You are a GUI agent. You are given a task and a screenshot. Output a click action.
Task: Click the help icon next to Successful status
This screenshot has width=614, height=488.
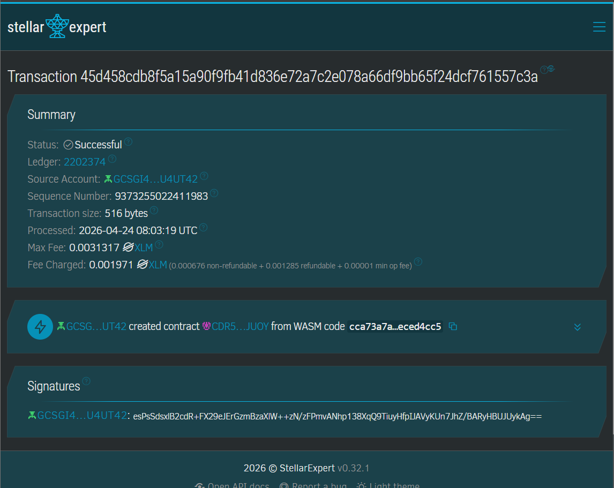click(129, 142)
